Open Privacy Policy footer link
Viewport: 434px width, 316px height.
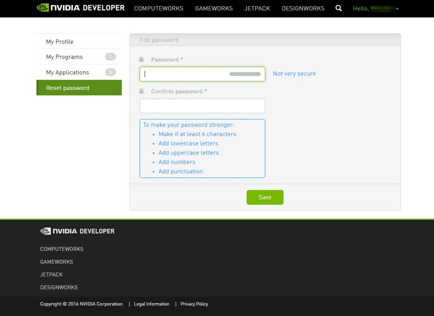[194, 304]
